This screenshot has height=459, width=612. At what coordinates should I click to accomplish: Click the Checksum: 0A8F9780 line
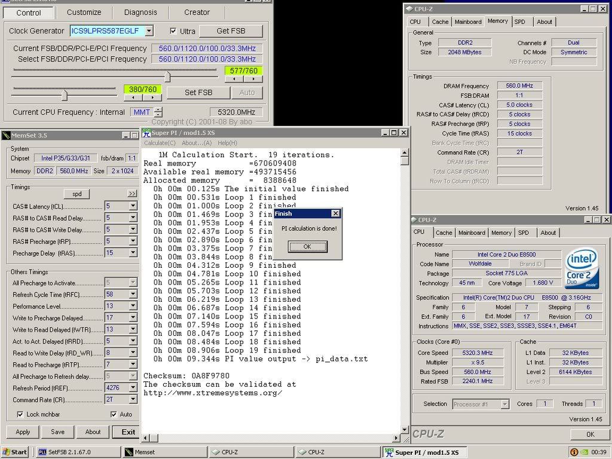pyautogui.click(x=186, y=376)
